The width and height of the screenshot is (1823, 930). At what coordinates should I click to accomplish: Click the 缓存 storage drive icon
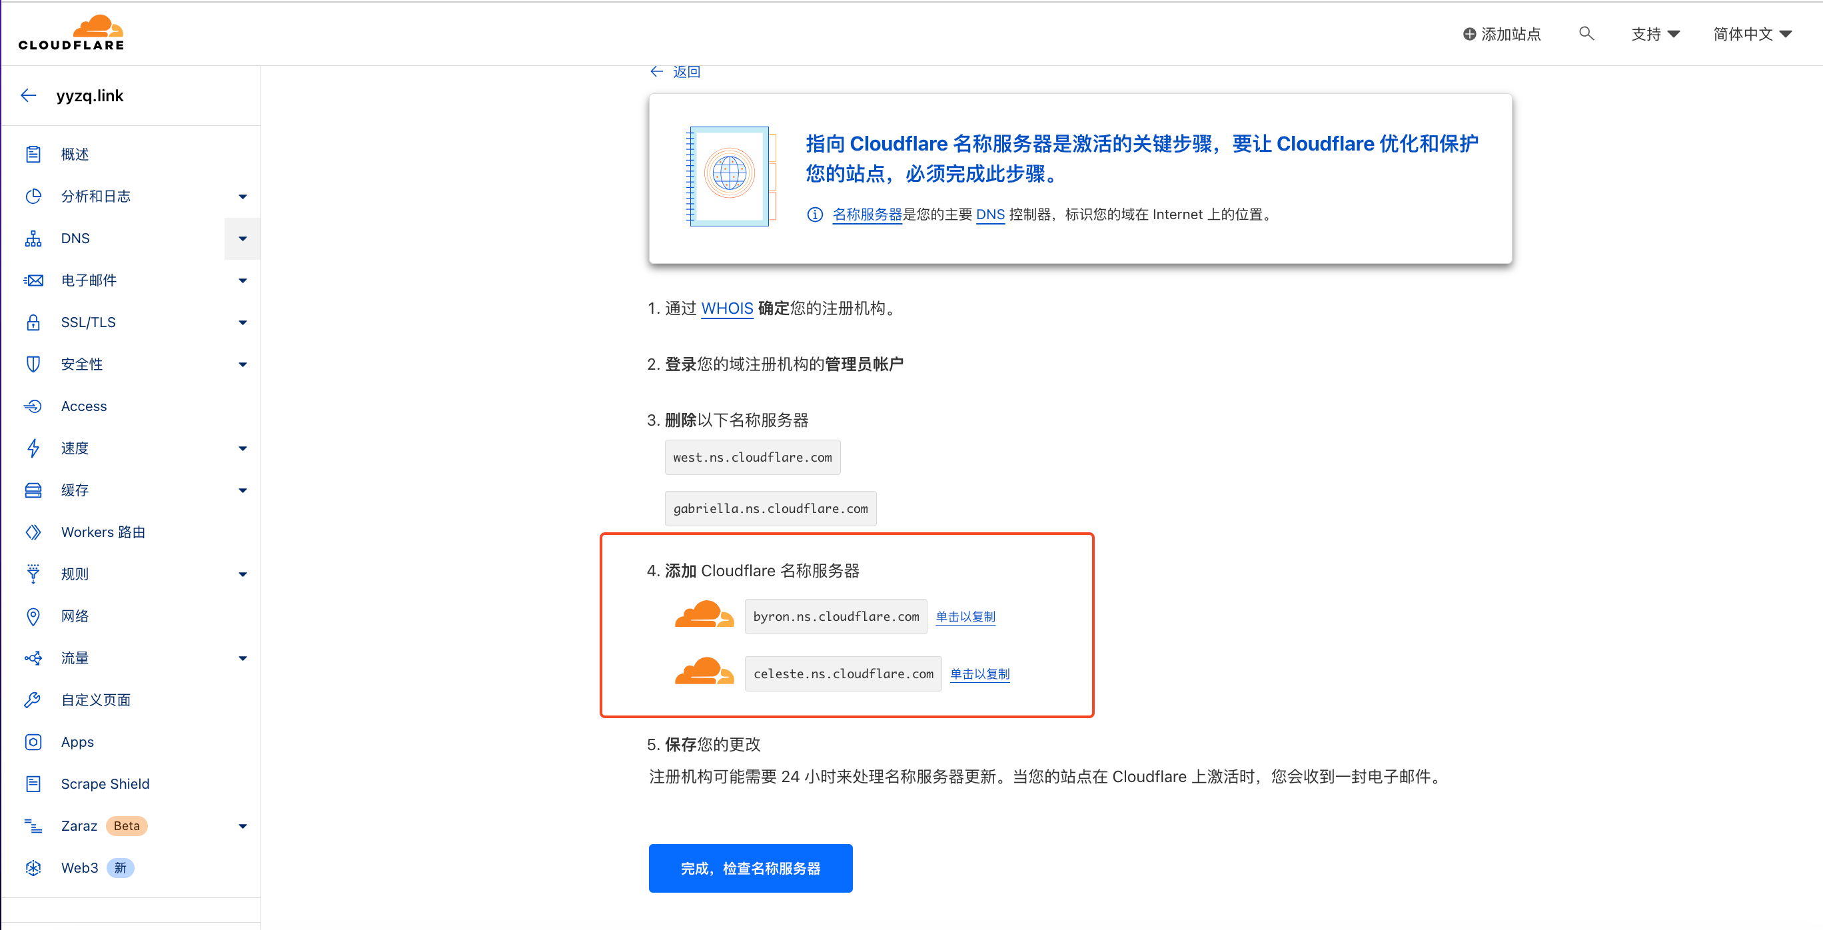pyautogui.click(x=33, y=490)
